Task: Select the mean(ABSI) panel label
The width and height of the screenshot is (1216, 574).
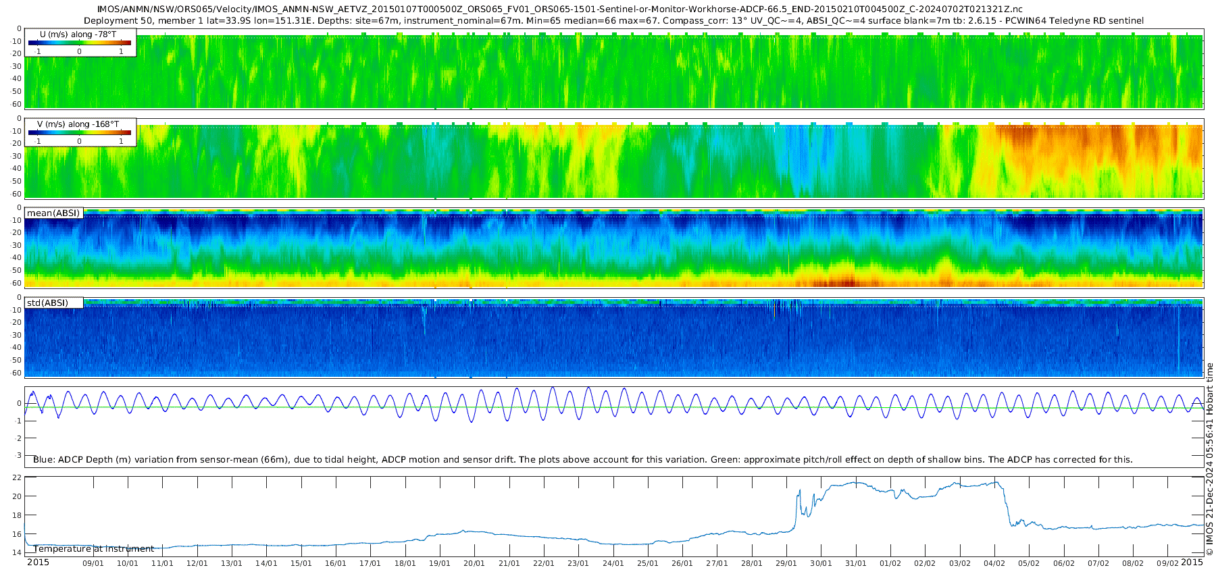Action: [x=53, y=213]
